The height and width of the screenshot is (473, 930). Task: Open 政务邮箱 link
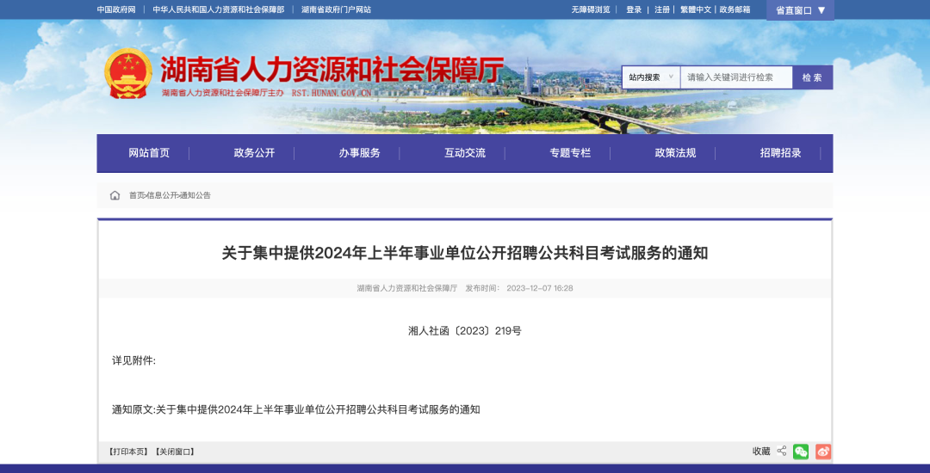(735, 9)
